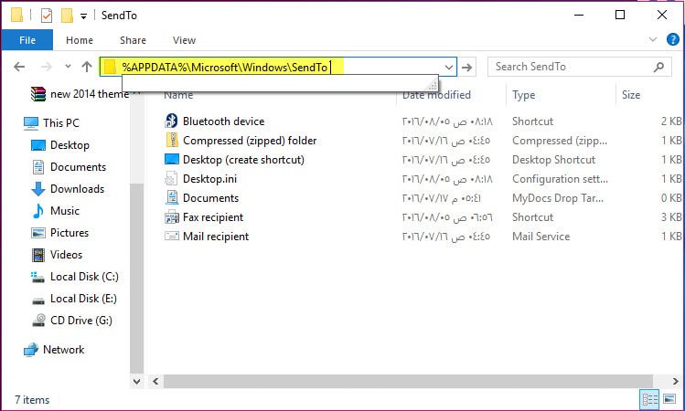Open the Help question mark icon

point(673,39)
